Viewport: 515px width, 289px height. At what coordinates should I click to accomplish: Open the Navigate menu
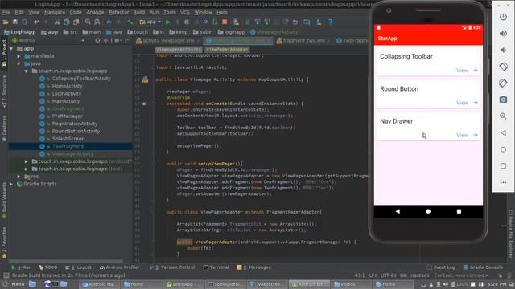point(55,13)
